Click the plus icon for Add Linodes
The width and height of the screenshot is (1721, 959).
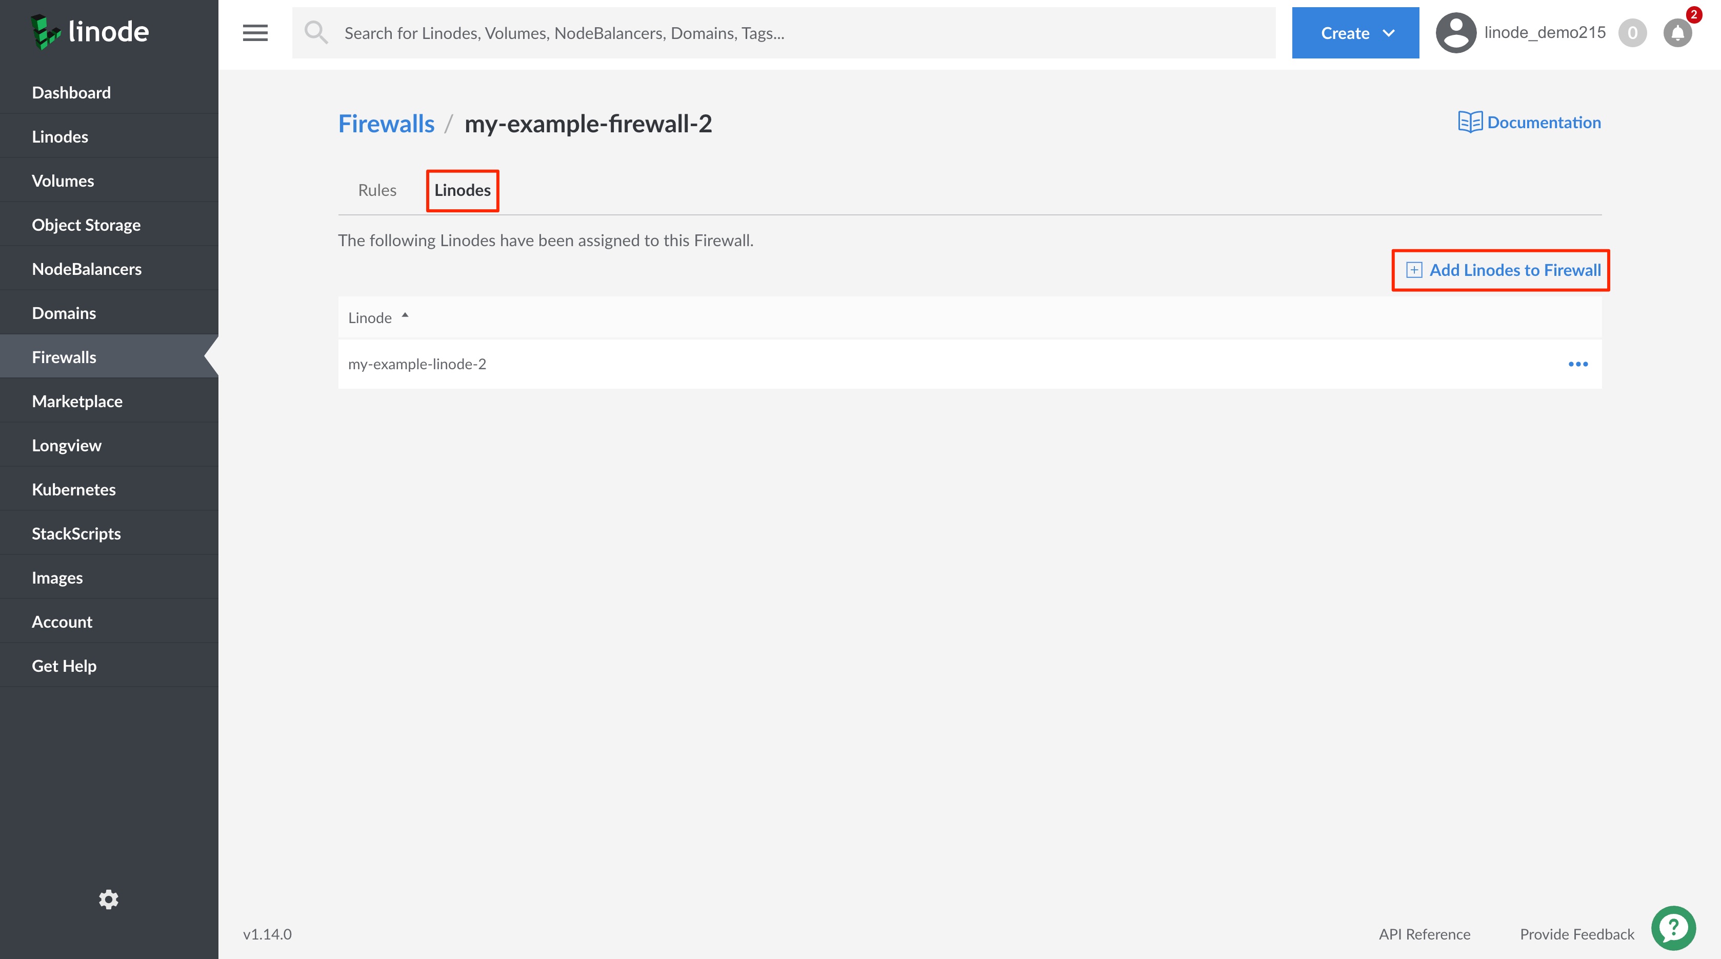[1414, 270]
